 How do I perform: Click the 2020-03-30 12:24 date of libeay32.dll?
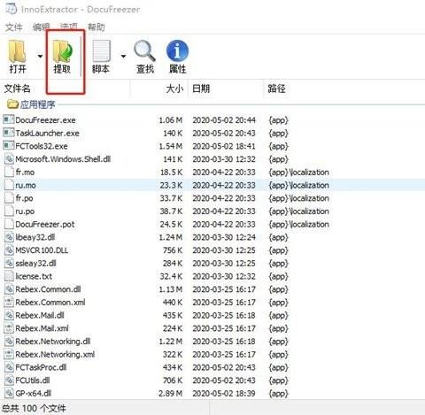224,237
